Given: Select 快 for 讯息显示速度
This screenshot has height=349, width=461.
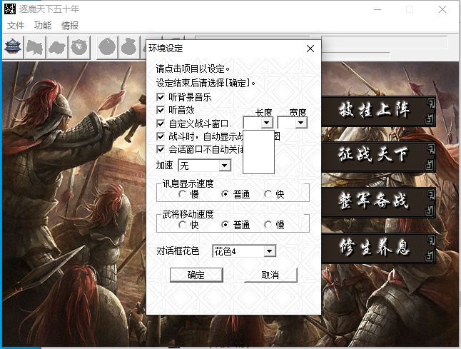Looking at the screenshot, I should (x=268, y=194).
